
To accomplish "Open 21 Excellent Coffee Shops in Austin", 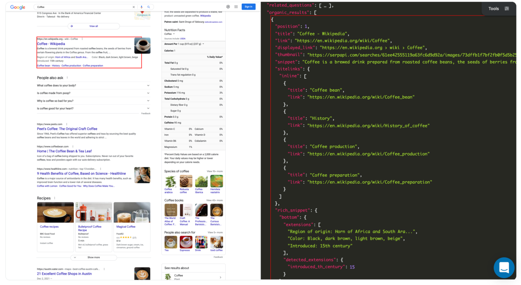I will [x=64, y=274].
